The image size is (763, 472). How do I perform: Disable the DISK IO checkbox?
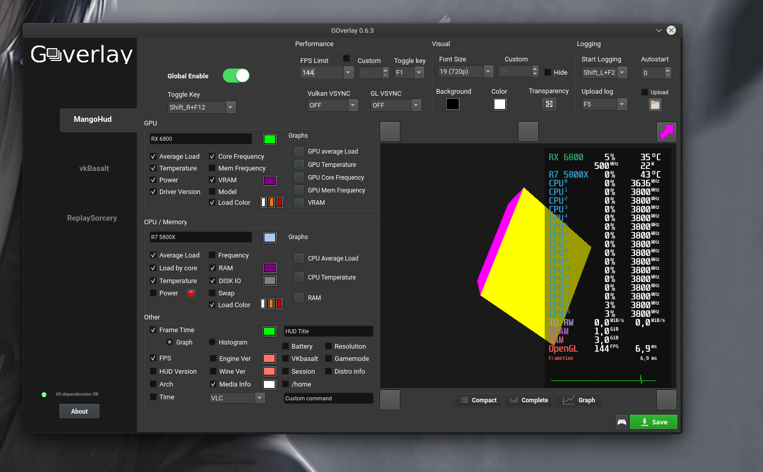(213, 281)
